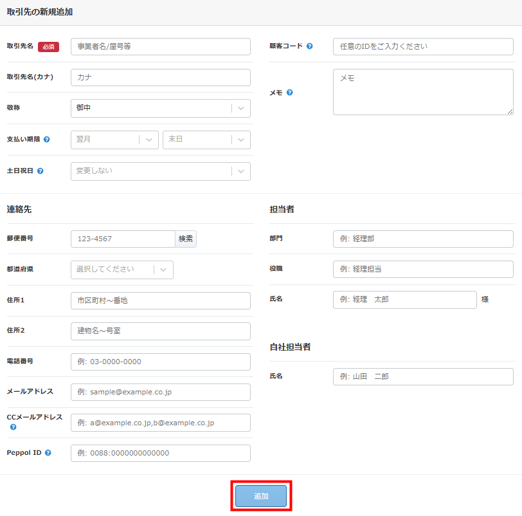Click help icon next to Peppol ID
The height and width of the screenshot is (516, 522).
48,453
